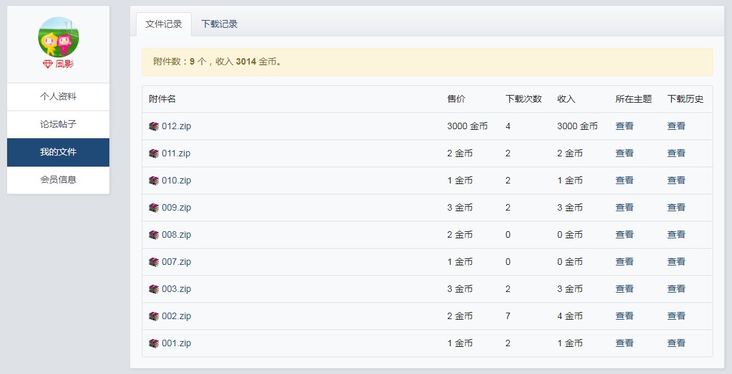Switch to the 下载记录 tab
The image size is (732, 374).
point(219,24)
